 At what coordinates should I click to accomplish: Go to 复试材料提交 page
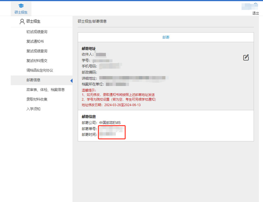(37, 61)
